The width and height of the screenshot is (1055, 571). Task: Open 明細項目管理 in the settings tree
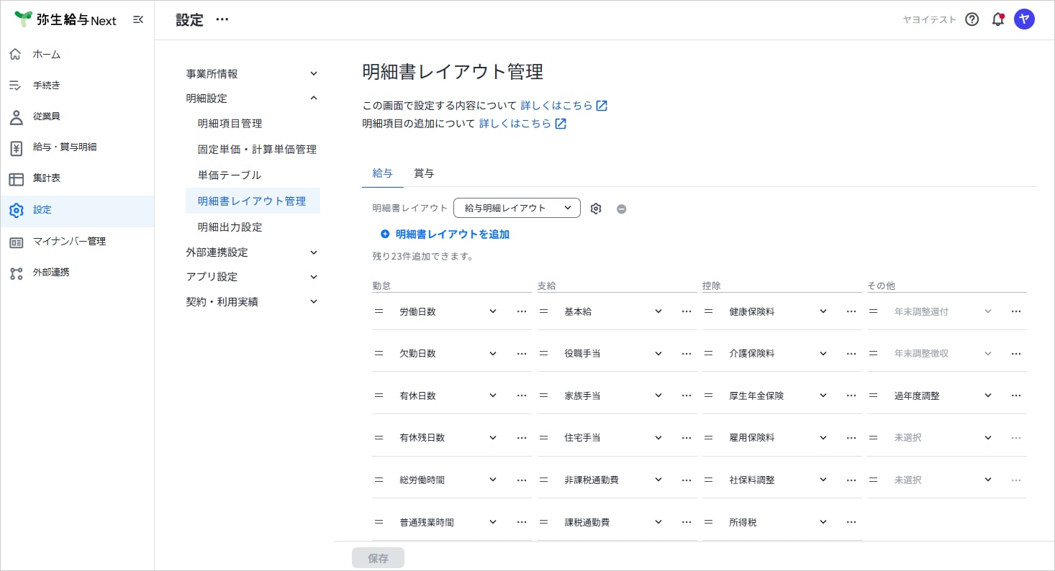click(x=230, y=124)
